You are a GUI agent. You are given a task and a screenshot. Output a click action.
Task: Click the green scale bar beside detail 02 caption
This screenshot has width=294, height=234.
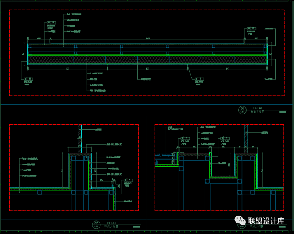pyautogui.click(x=137, y=226)
